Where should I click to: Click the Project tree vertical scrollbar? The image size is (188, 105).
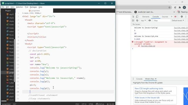coord(14,61)
